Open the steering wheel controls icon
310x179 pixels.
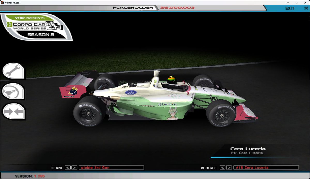pos(13,91)
